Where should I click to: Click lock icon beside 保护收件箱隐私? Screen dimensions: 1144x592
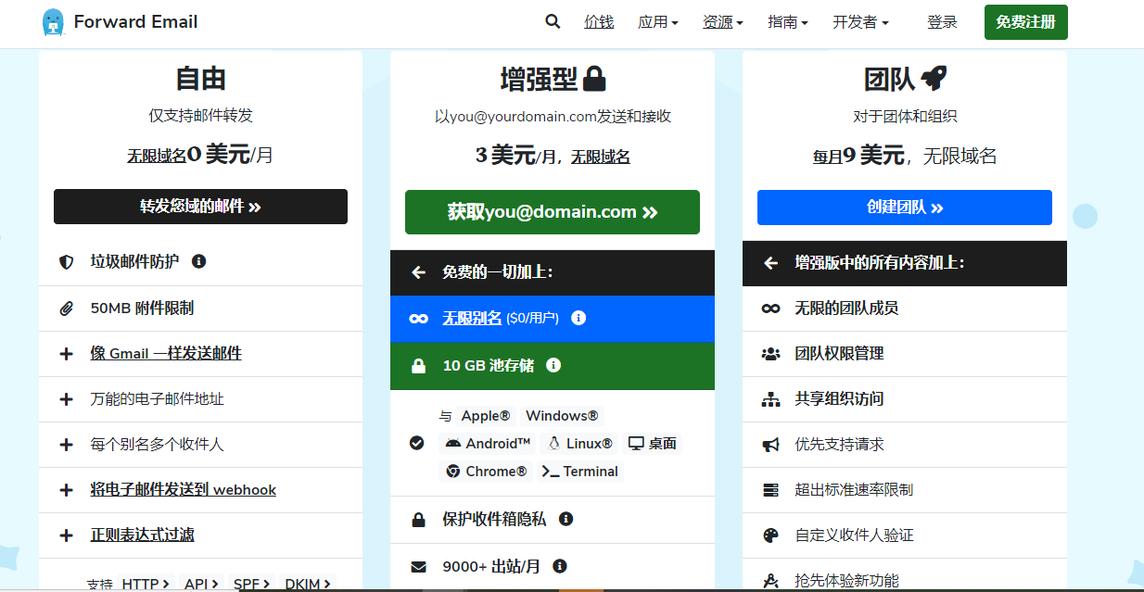tap(418, 520)
